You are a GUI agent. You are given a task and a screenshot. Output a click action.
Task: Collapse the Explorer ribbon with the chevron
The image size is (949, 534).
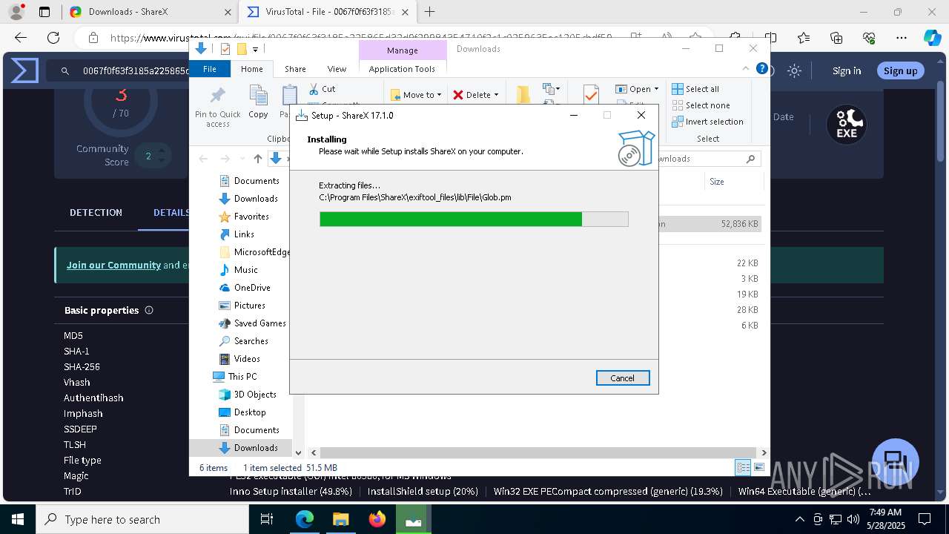tap(747, 68)
